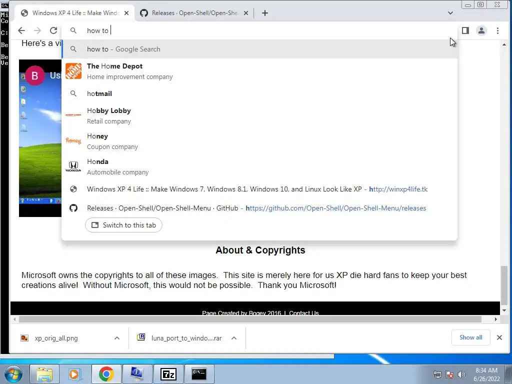Click the page scroll up arrow
512x384 pixels.
(x=504, y=44)
